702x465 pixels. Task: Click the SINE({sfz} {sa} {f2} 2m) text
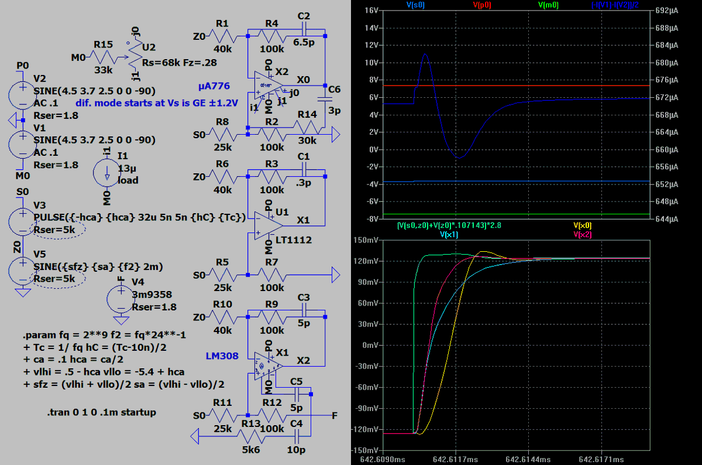[98, 266]
